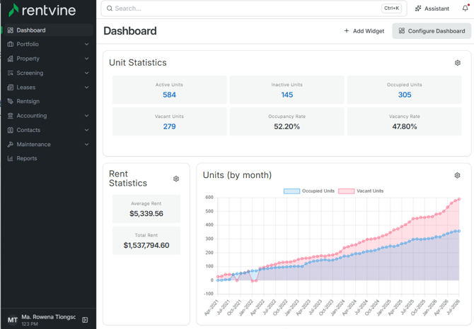
Task: Open the Assistant sparkle icon
Action: click(x=418, y=8)
